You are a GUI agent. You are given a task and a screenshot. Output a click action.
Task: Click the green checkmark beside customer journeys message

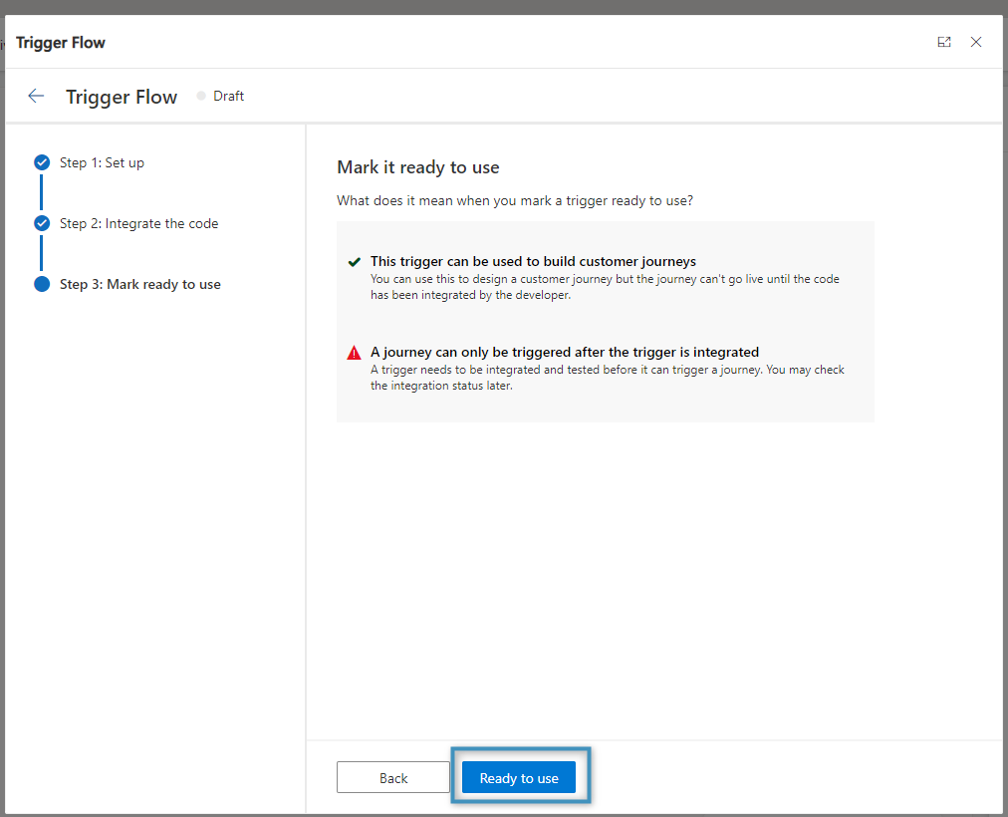pos(355,262)
